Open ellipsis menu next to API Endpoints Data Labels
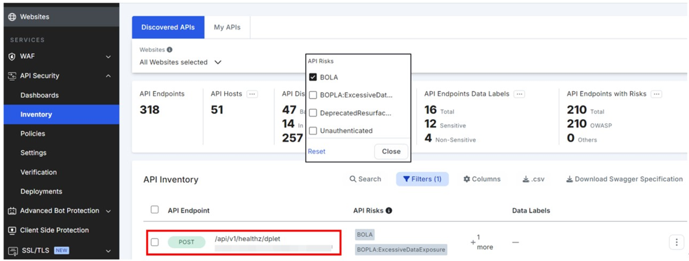This screenshot has width=689, height=261. (520, 94)
